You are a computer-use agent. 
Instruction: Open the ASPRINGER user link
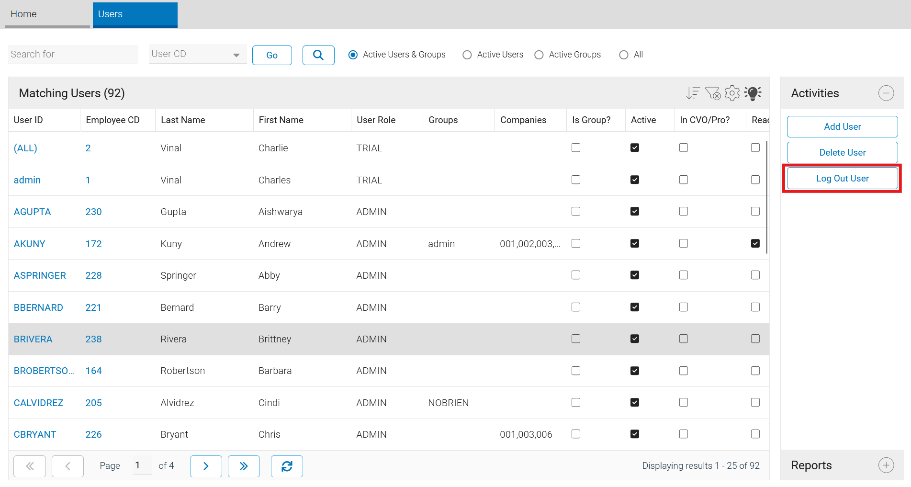coord(40,275)
